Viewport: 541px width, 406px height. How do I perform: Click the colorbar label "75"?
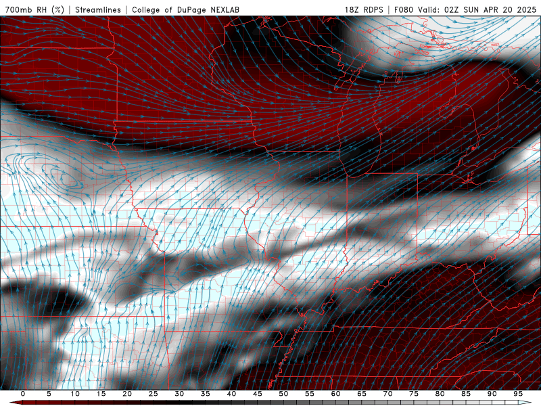click(x=414, y=394)
